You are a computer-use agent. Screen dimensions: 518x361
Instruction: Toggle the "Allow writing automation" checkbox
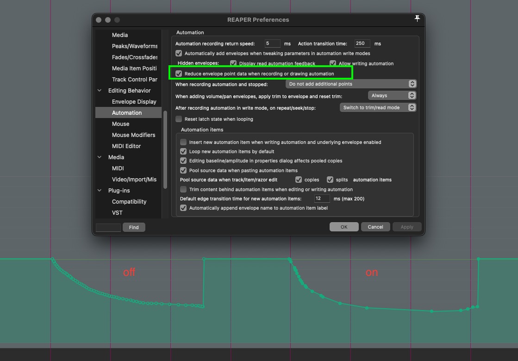coord(332,63)
